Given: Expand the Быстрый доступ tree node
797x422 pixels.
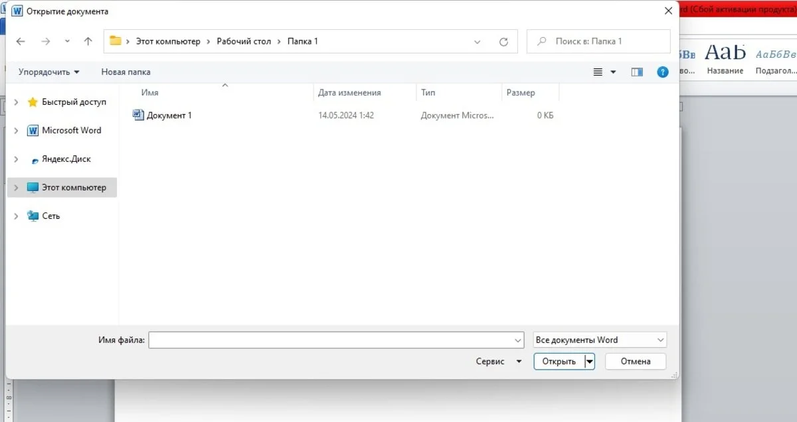Looking at the screenshot, I should click(17, 102).
